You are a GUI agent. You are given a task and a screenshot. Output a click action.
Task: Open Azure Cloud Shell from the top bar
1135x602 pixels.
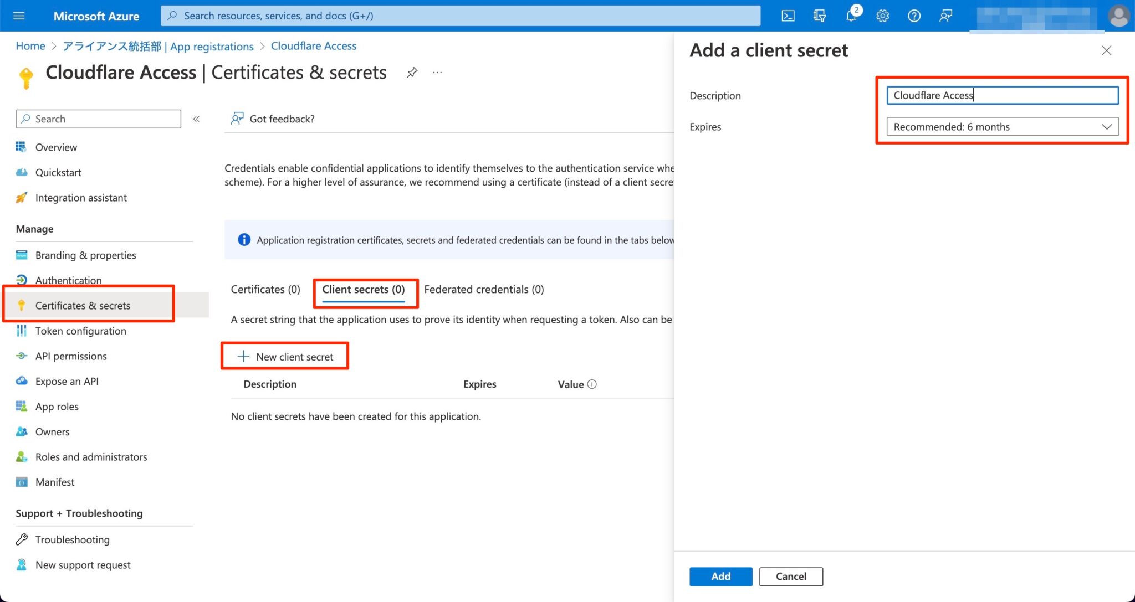pos(788,16)
